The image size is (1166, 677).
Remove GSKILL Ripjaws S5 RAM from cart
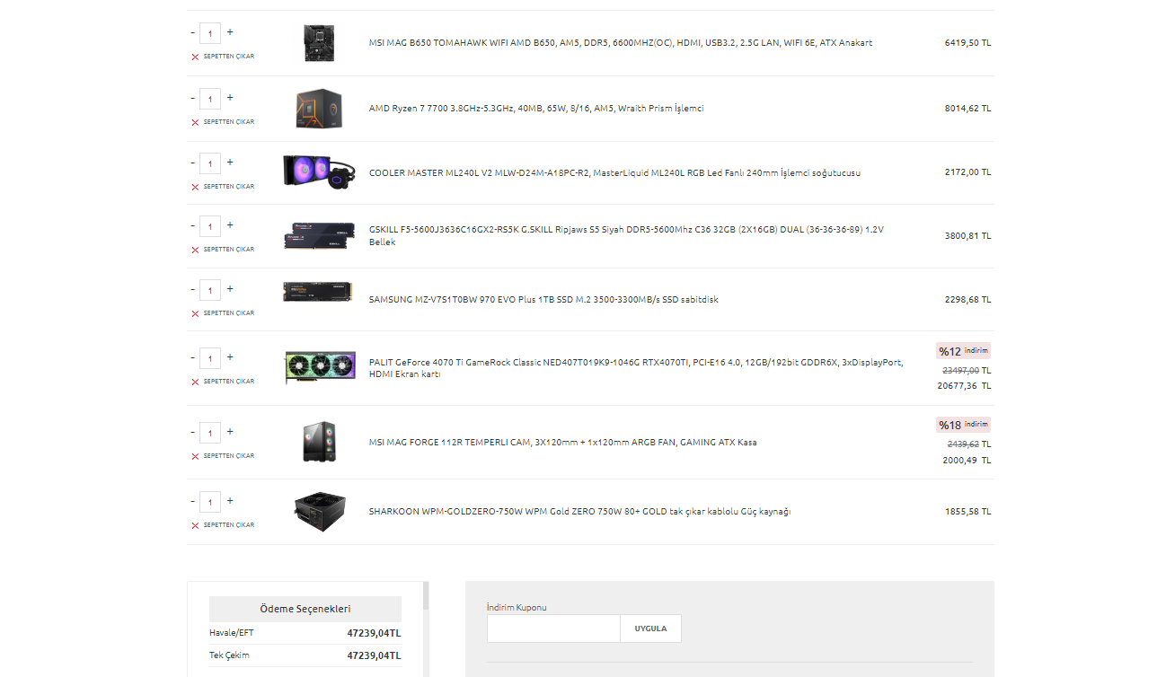223,250
